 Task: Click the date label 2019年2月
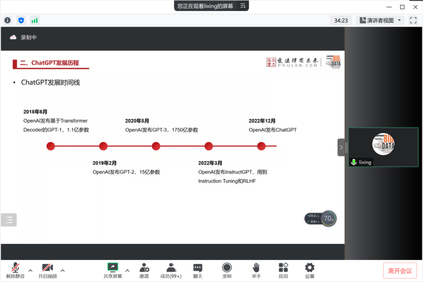pyautogui.click(x=105, y=163)
